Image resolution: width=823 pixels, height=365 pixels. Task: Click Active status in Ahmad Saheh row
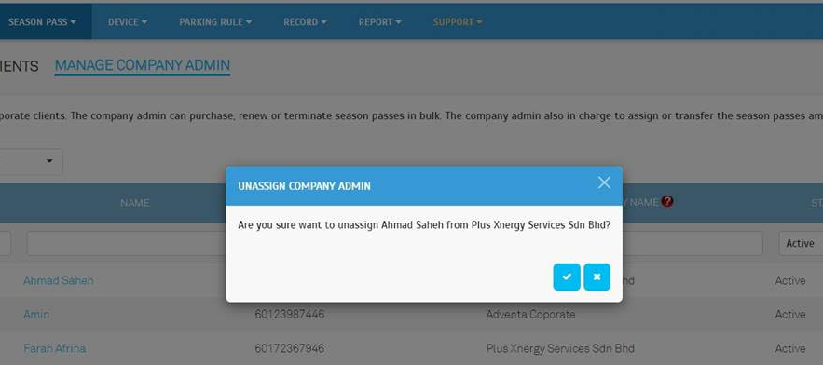click(790, 280)
